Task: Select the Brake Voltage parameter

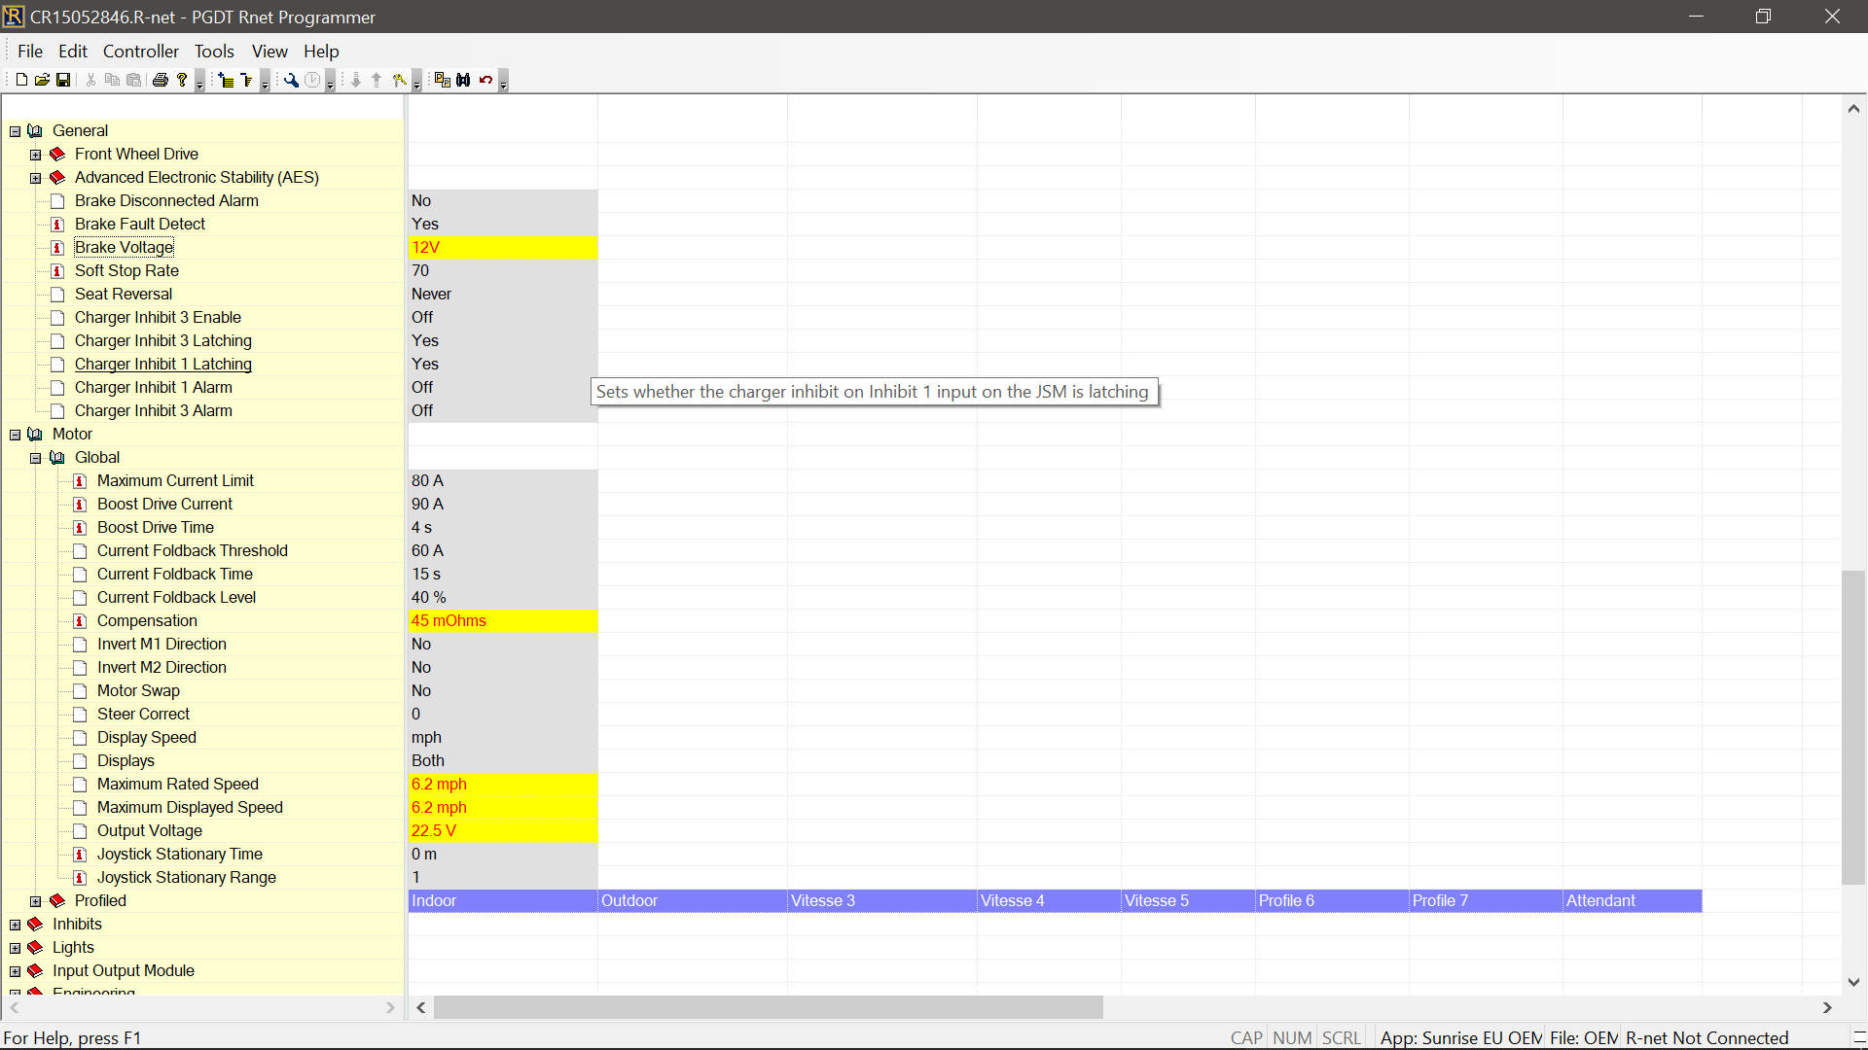Action: click(124, 247)
